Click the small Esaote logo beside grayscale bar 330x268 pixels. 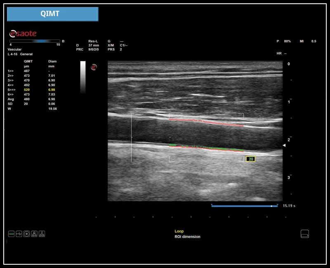coord(94,67)
